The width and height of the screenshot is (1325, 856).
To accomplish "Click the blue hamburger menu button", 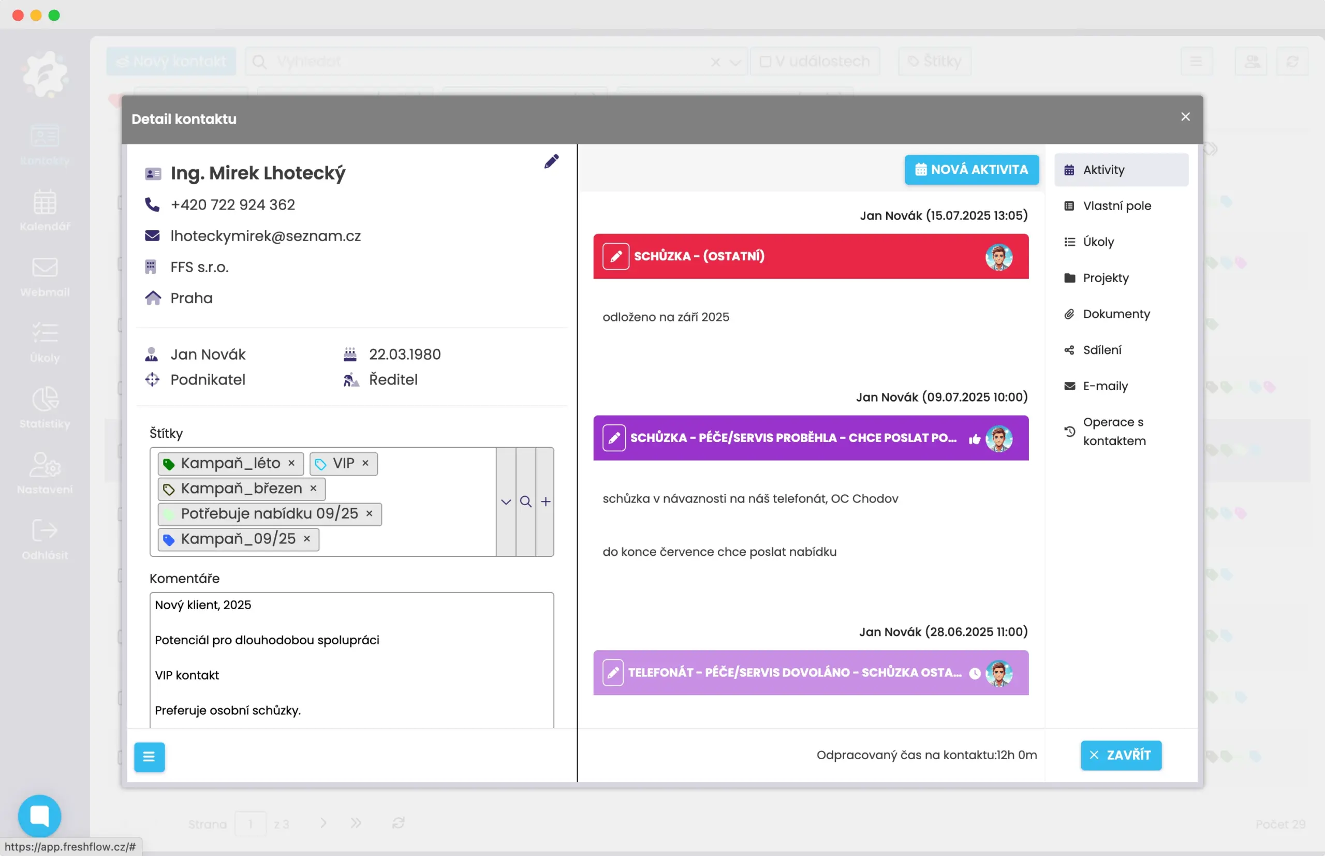I will (149, 757).
